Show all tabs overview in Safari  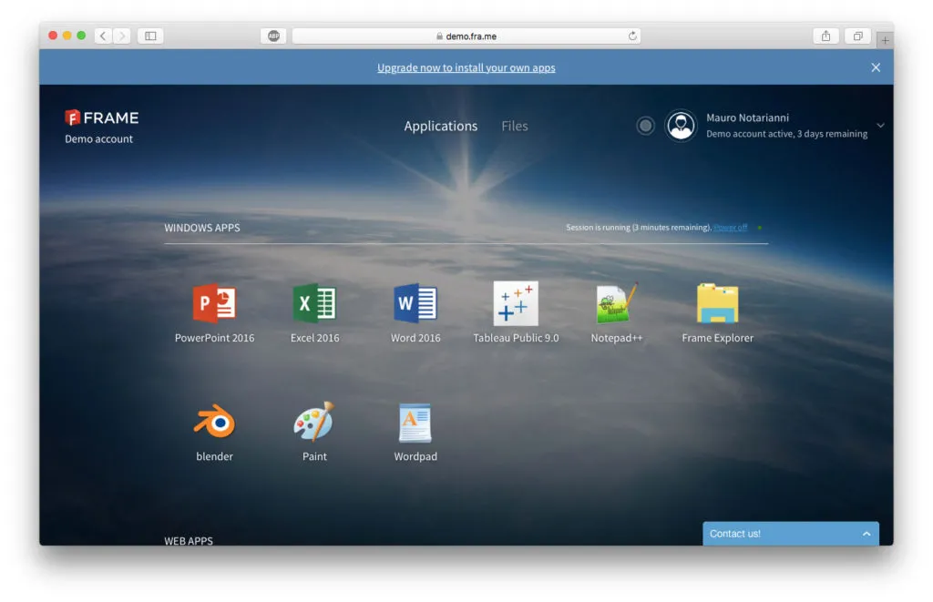click(x=857, y=36)
